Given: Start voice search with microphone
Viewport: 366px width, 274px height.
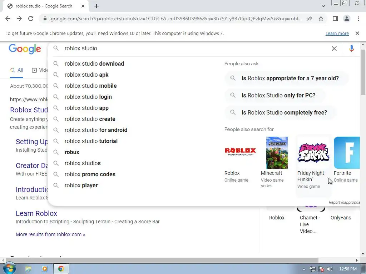Looking at the screenshot, I should pyautogui.click(x=352, y=49).
